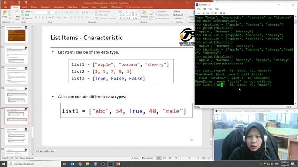
Task: Open the File tab
Action: tap(5, 7)
